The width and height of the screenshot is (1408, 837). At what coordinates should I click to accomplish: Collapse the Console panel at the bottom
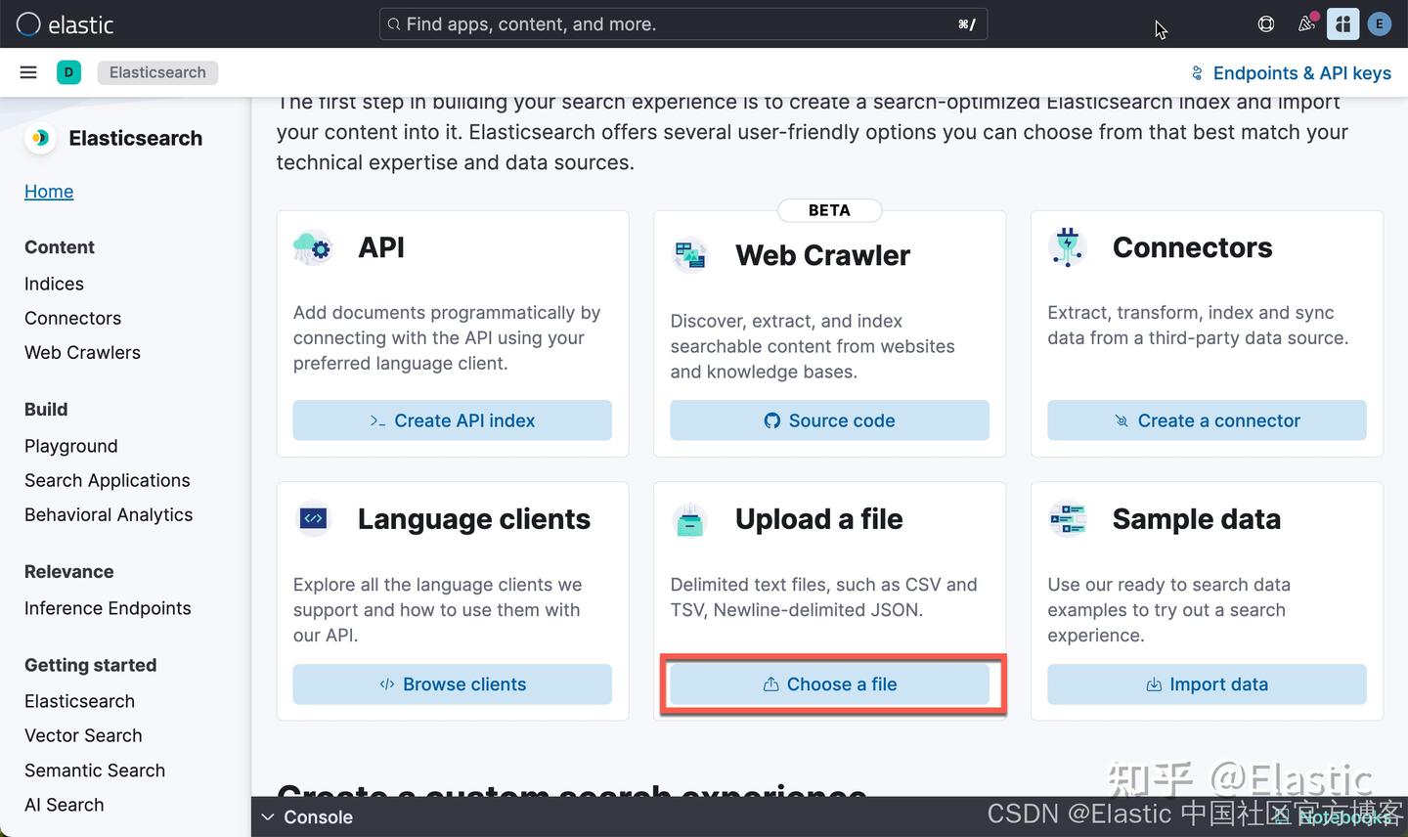point(307,816)
